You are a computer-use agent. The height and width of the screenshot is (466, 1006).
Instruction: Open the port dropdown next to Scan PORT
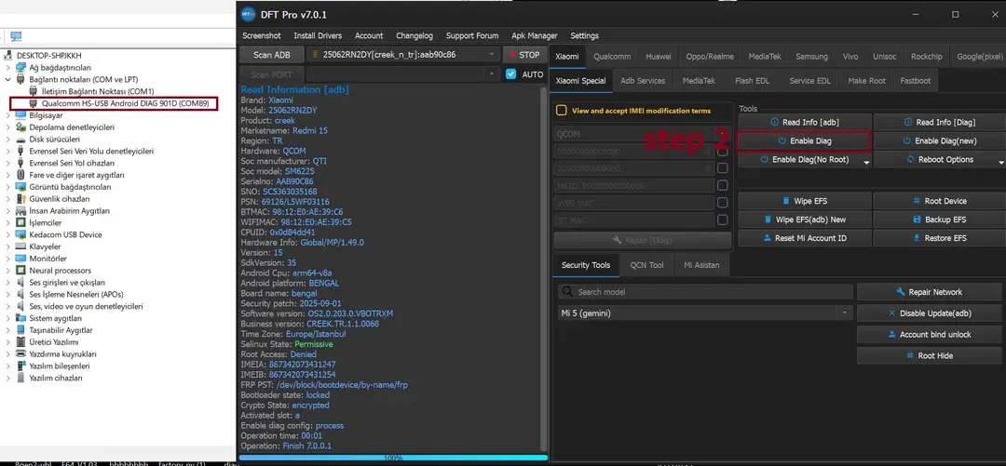click(x=492, y=74)
